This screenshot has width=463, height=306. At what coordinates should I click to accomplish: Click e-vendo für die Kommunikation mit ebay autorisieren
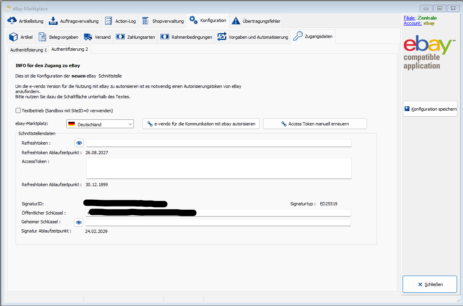[201, 124]
